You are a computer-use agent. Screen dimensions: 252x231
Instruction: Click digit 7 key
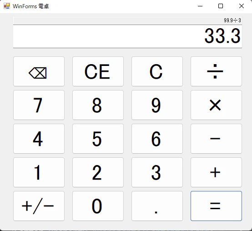click(x=39, y=105)
